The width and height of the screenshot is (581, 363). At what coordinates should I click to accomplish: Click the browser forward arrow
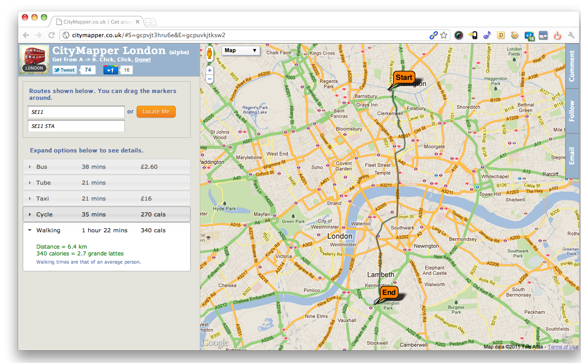(39, 35)
